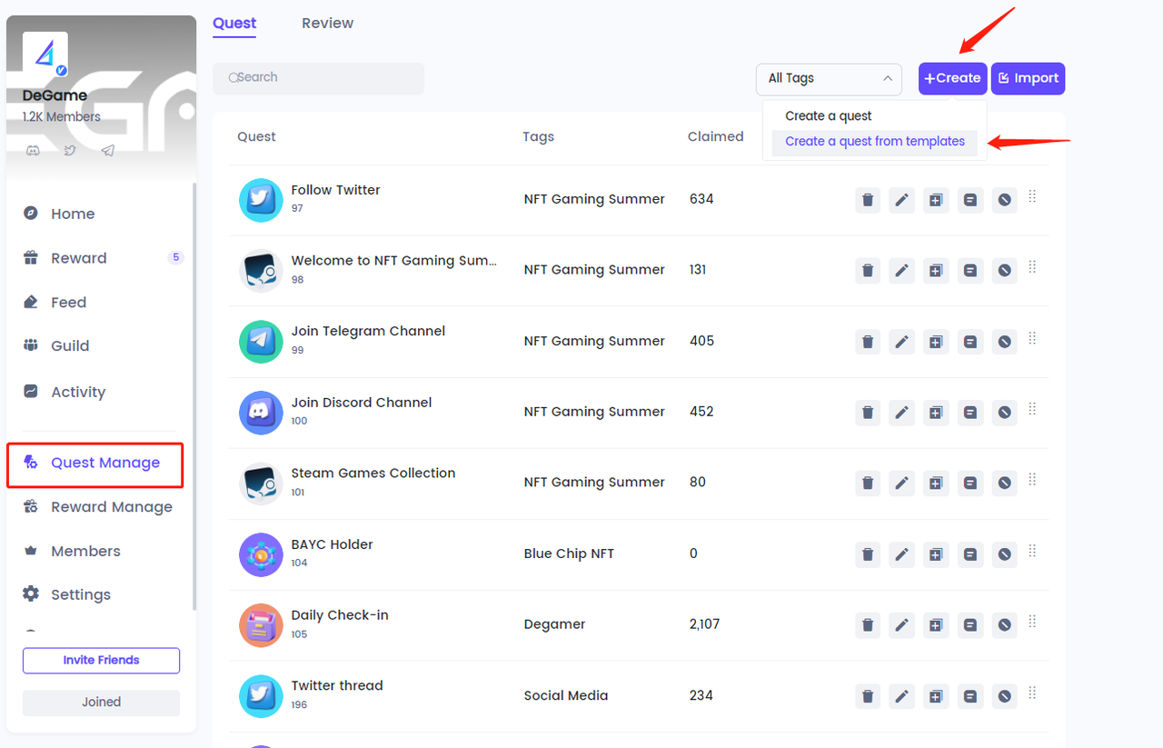Image resolution: width=1163 pixels, height=748 pixels.
Task: Disable the Join Telegram Channel quest
Action: (1004, 342)
